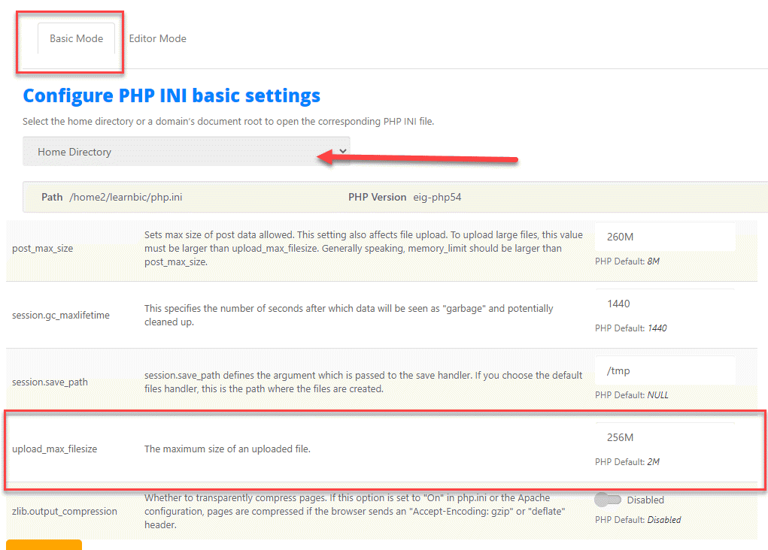The width and height of the screenshot is (768, 550).
Task: Click the post_max_size setting name
Action: 43,249
